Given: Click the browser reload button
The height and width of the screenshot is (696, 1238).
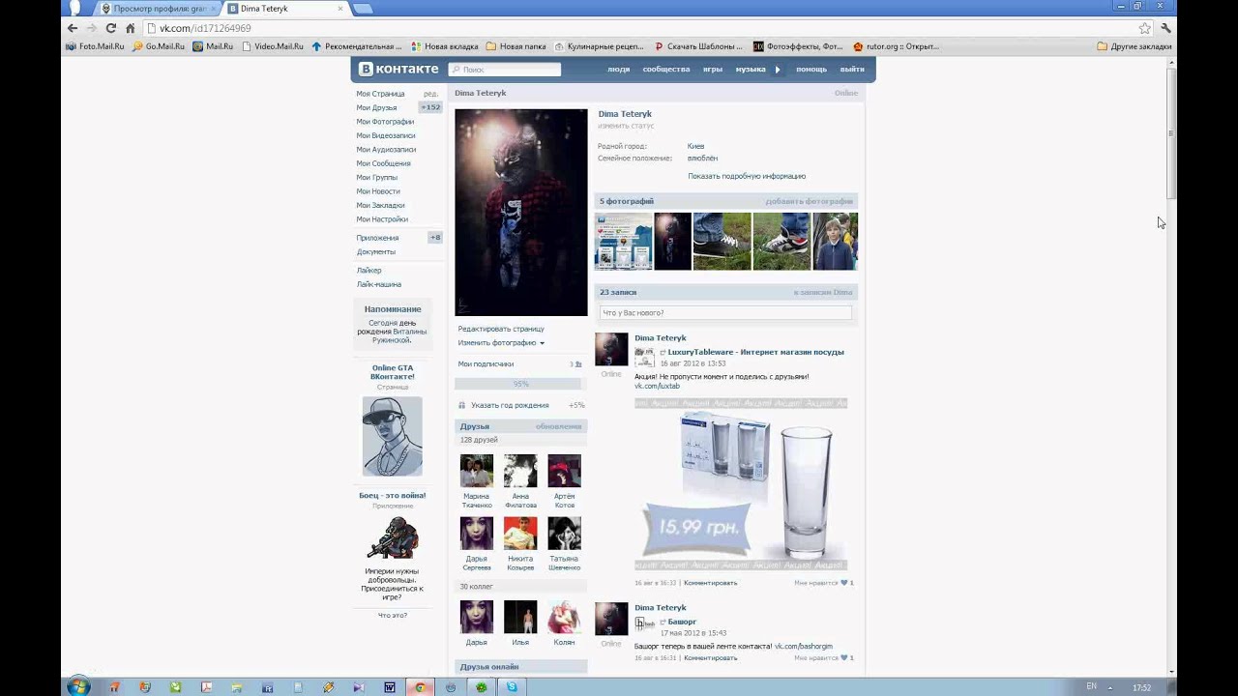Looking at the screenshot, I should click(x=111, y=28).
